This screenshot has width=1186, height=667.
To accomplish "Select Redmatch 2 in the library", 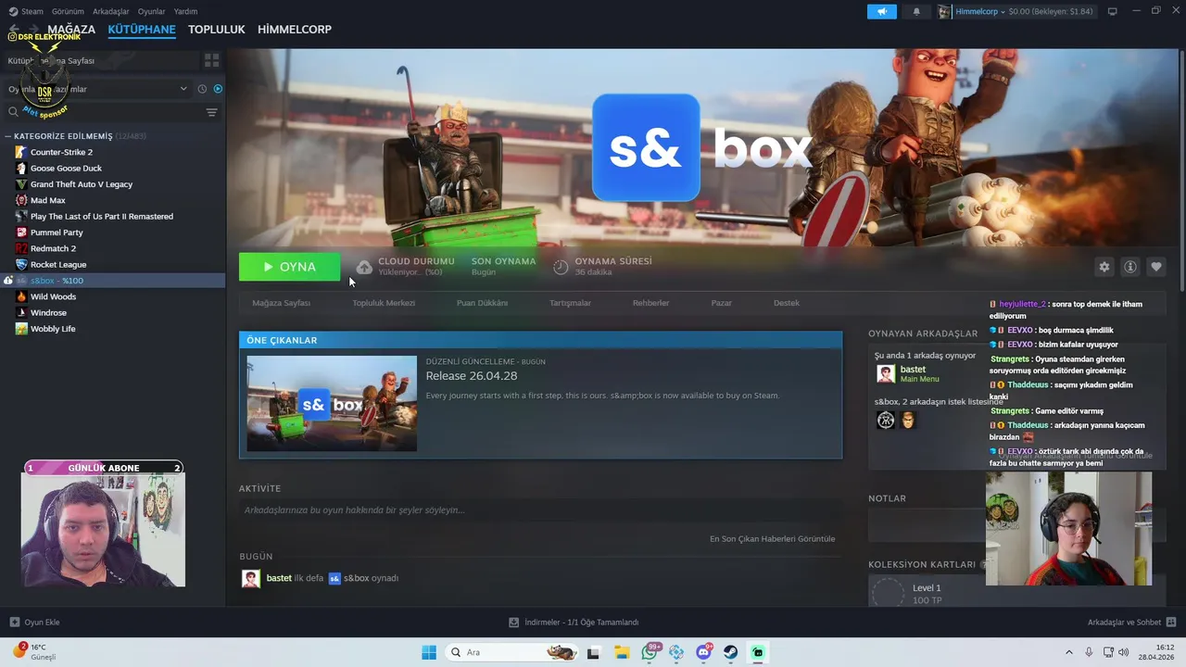I will coord(53,248).
